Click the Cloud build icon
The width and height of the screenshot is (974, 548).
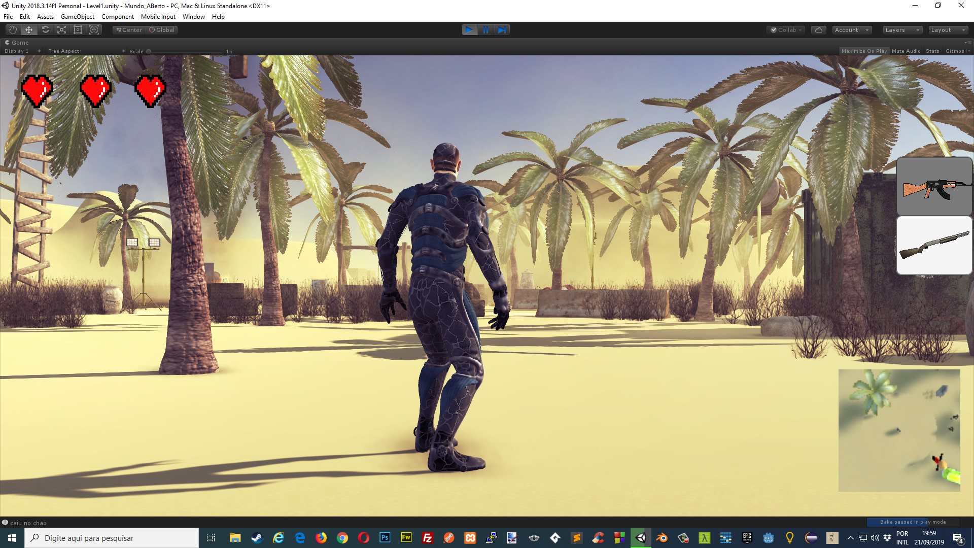[819, 29]
